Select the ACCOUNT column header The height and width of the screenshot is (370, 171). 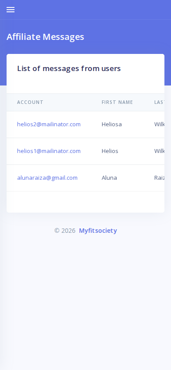point(30,103)
